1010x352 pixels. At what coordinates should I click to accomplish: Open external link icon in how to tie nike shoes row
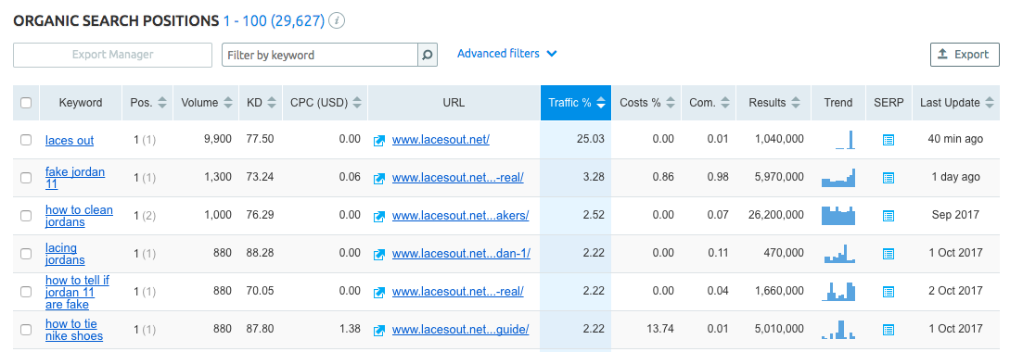(380, 330)
